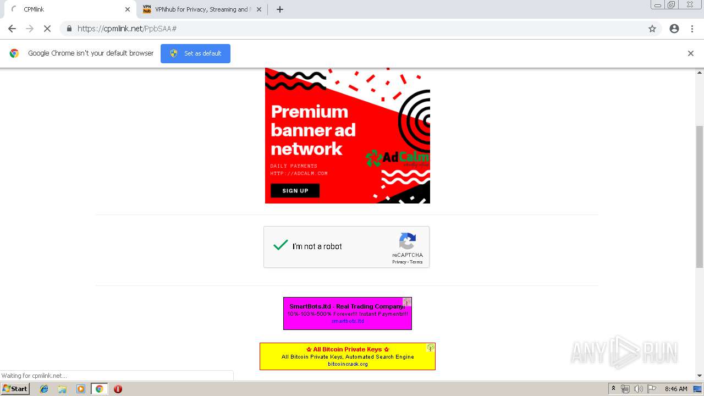The width and height of the screenshot is (704, 396).
Task: Switch to VPNhub for Privacy tab
Action: (201, 9)
